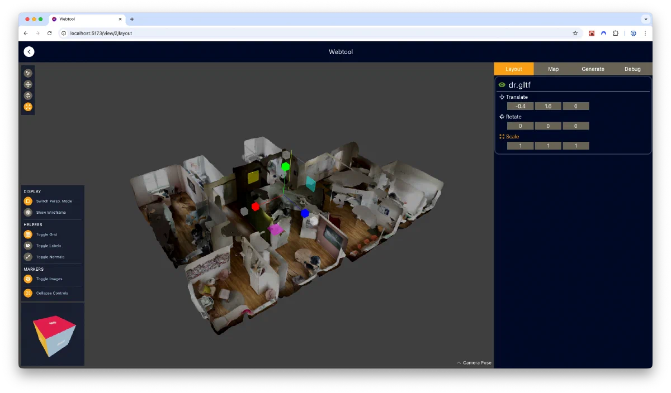Click the Switch Persp. Mode icon

pyautogui.click(x=28, y=201)
